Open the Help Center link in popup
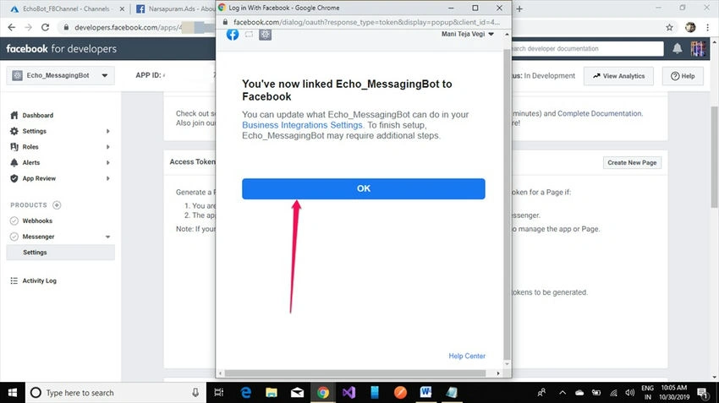 (467, 356)
